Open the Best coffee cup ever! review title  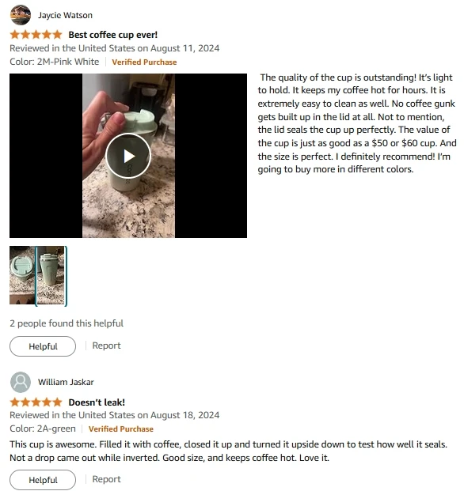point(113,35)
